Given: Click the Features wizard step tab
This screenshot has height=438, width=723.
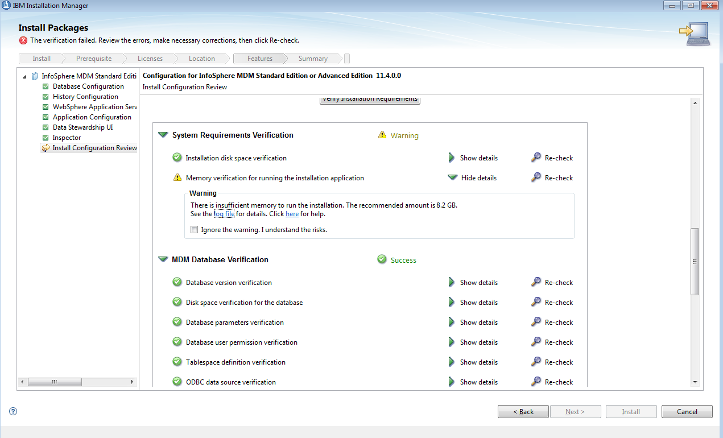Looking at the screenshot, I should [260, 59].
